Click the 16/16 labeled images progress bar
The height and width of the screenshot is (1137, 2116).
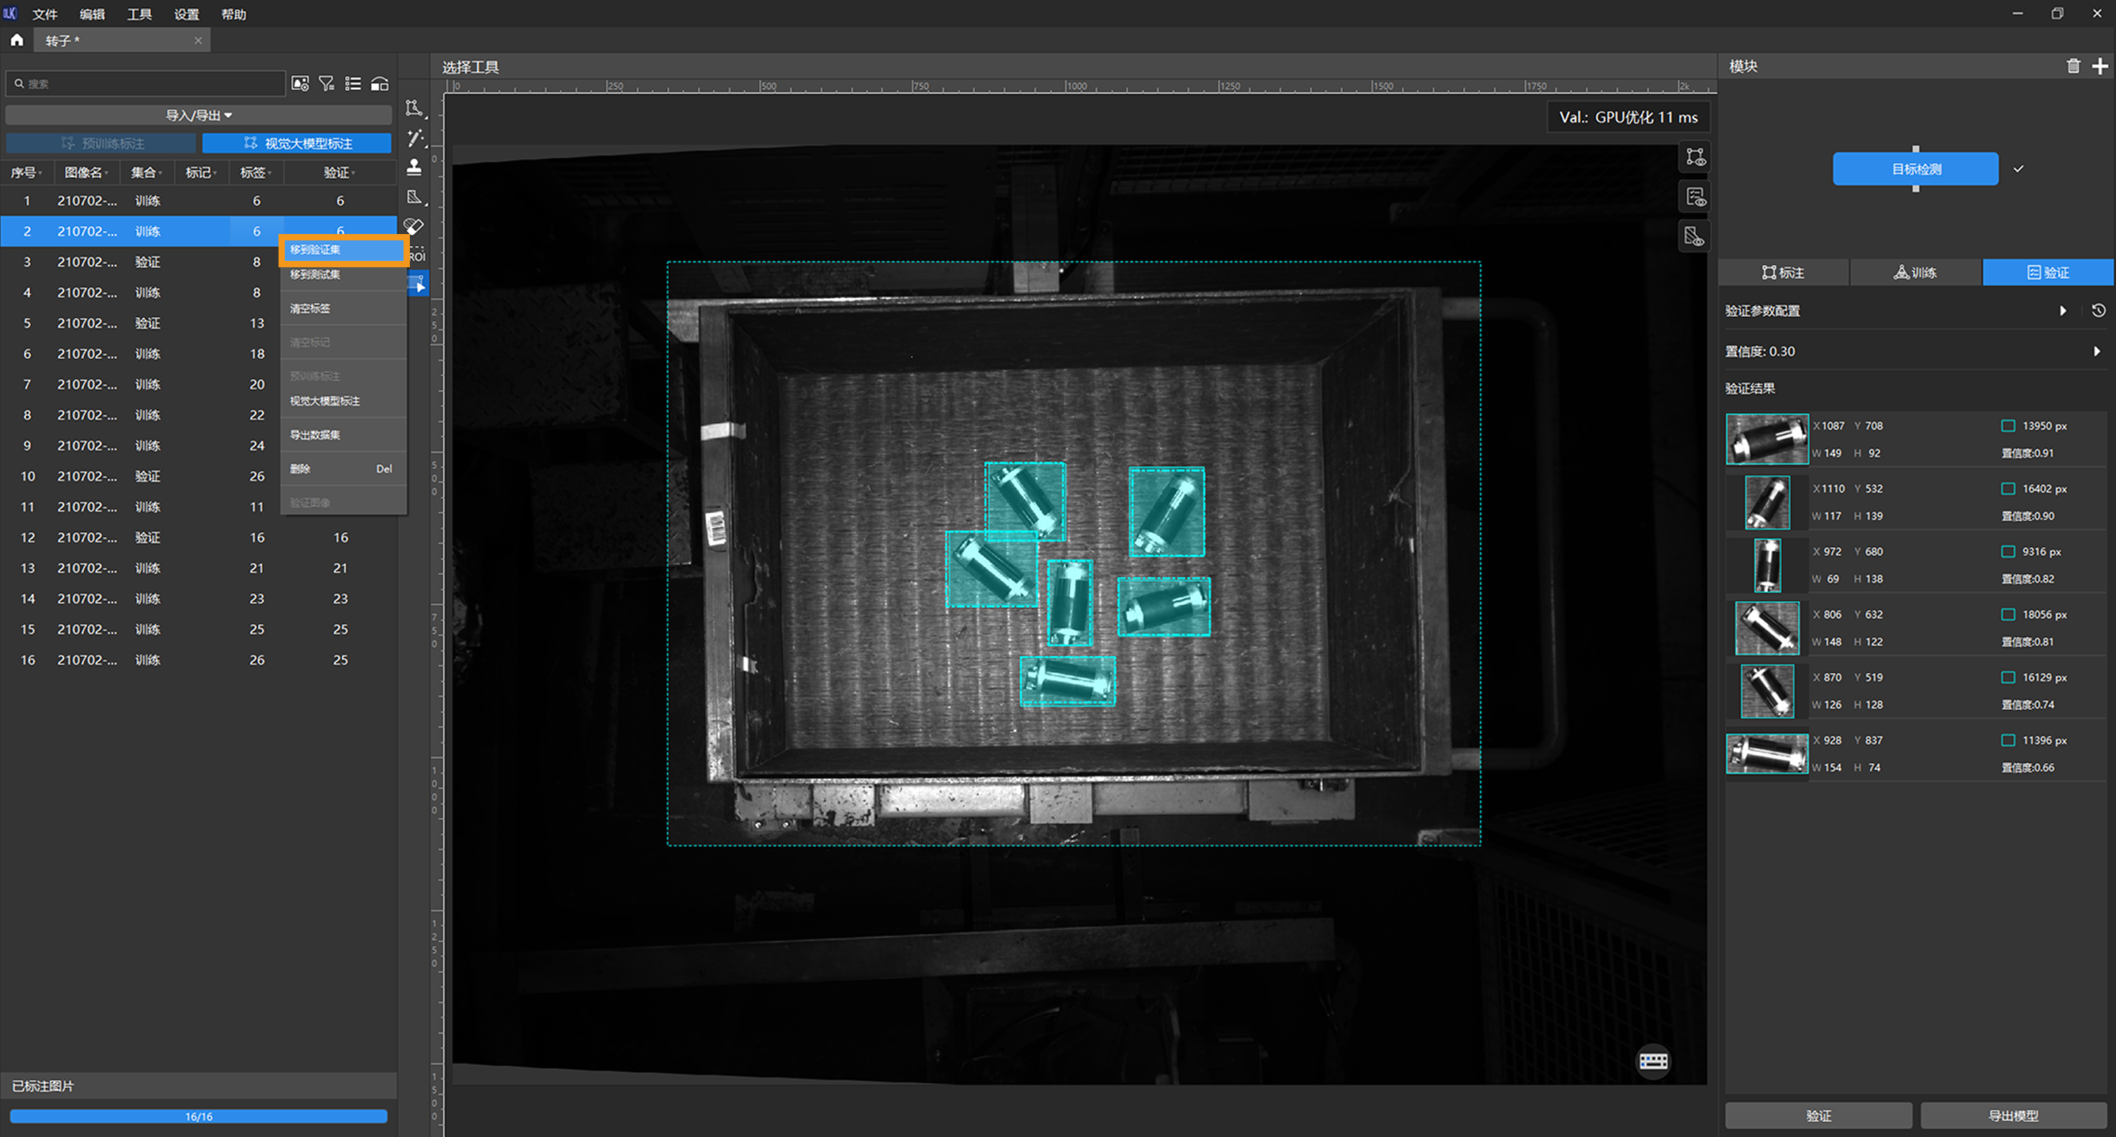click(198, 1116)
